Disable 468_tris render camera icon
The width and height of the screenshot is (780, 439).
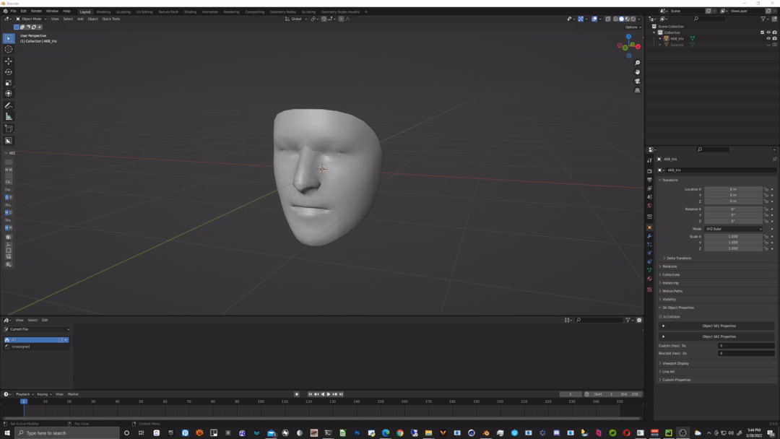point(774,38)
